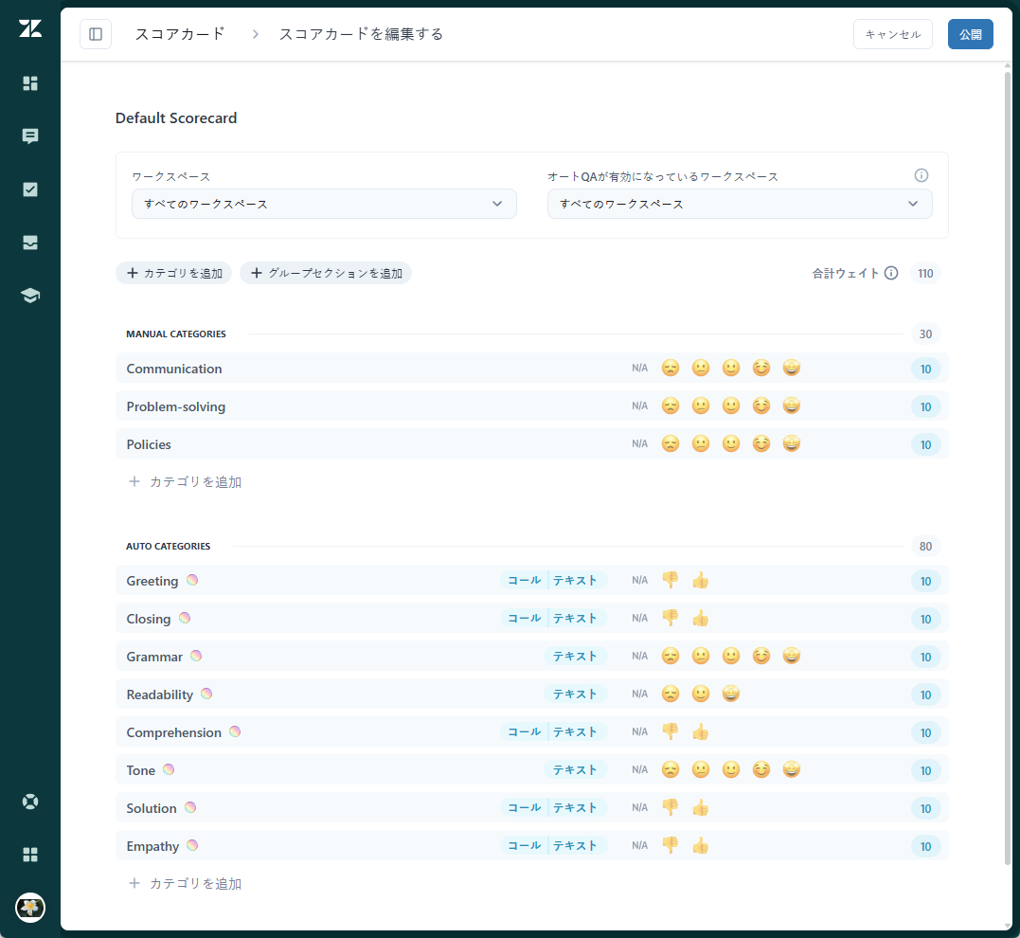The height and width of the screenshot is (938, 1020).
Task: Click the コール tag in Solution row
Action: click(525, 807)
